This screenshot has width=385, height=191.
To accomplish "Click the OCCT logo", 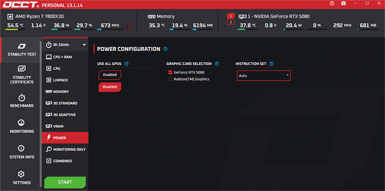I will [21, 5].
